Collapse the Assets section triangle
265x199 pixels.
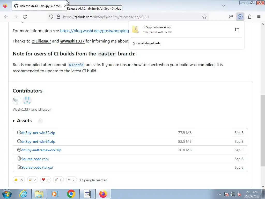[13, 121]
